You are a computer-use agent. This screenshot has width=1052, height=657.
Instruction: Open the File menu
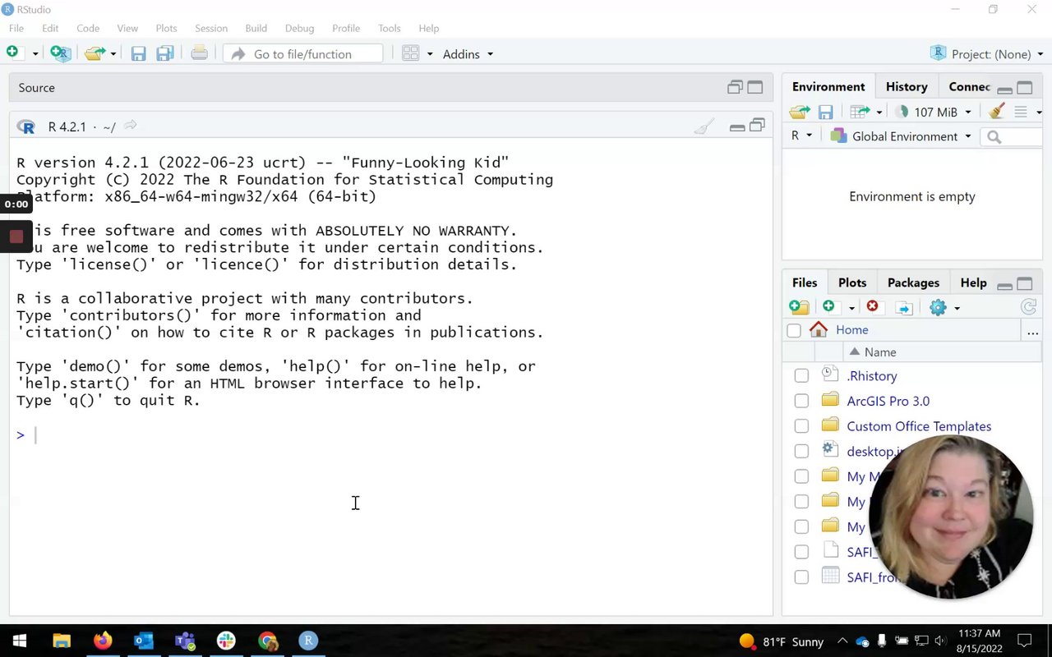[x=16, y=28]
